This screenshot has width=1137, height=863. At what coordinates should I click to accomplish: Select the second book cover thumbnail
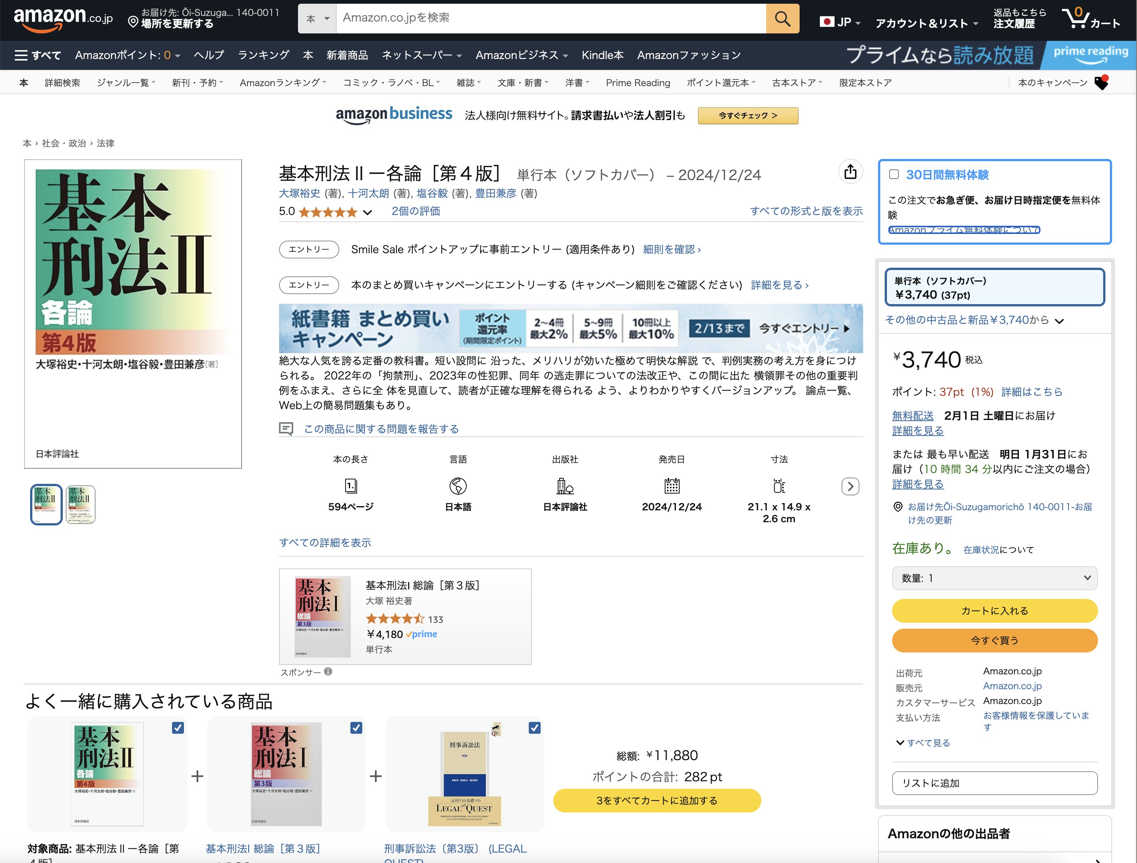[x=81, y=504]
